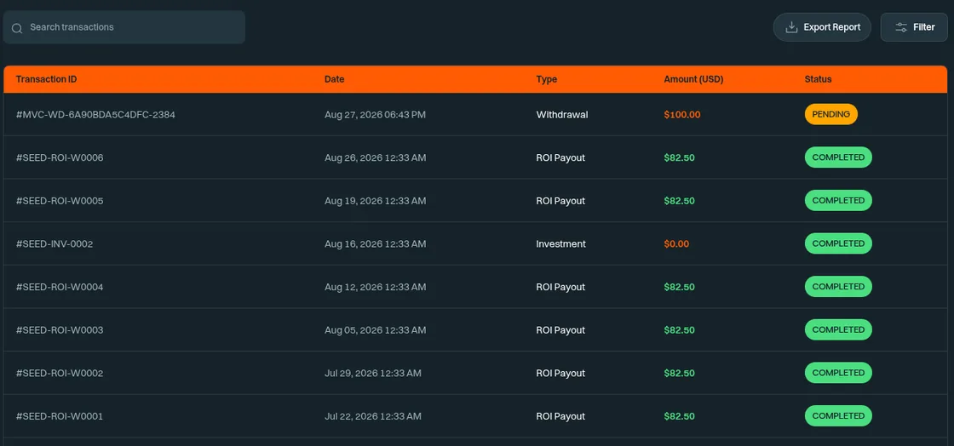Image resolution: width=954 pixels, height=446 pixels.
Task: Click the date Aug 19, 2026 12:33 AM
Action: [x=375, y=201]
